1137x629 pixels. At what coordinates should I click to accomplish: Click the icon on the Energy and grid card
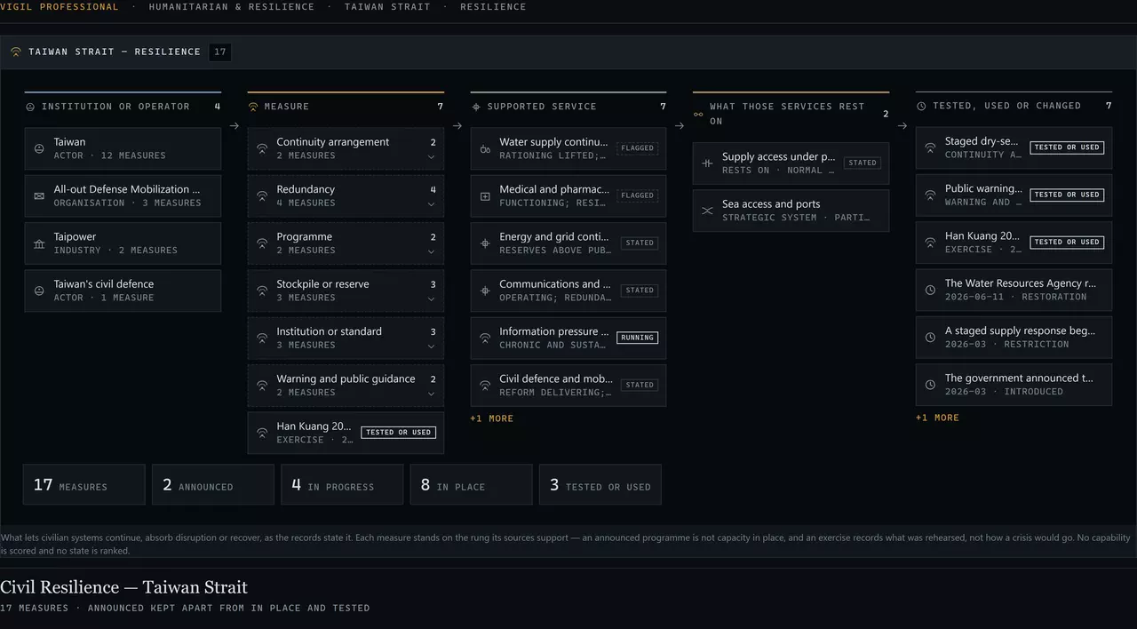click(485, 243)
